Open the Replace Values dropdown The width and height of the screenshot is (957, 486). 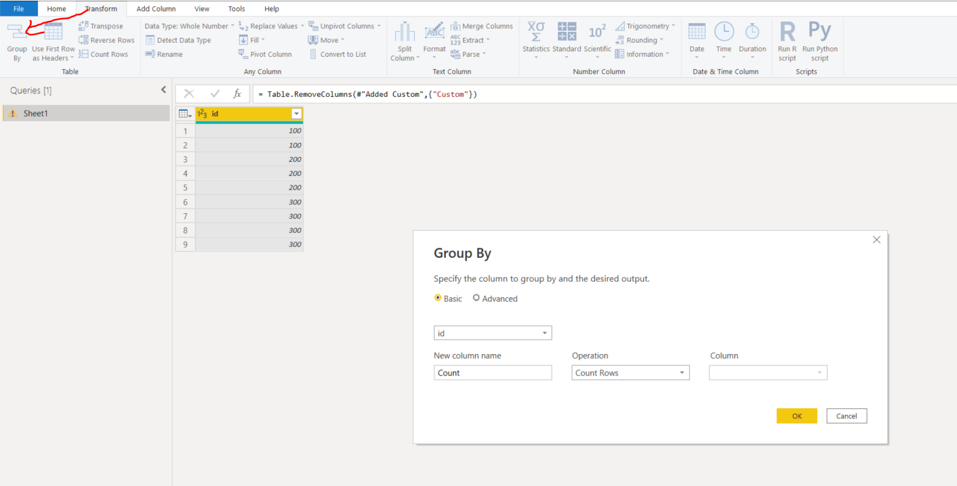[x=271, y=26]
